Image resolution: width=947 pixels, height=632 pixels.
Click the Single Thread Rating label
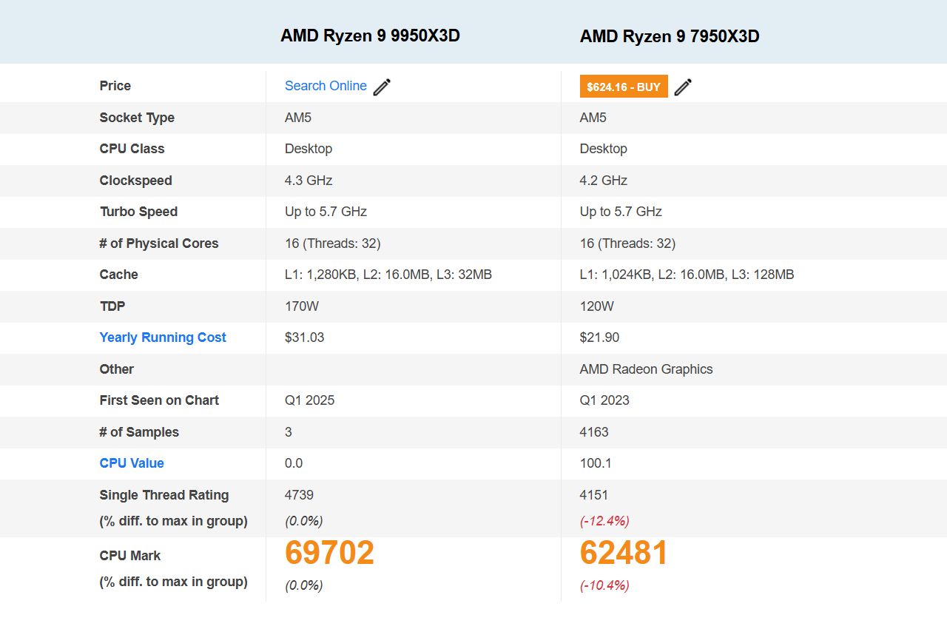pyautogui.click(x=164, y=495)
